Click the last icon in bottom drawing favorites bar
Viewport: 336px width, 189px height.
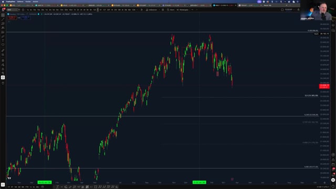click(x=117, y=187)
